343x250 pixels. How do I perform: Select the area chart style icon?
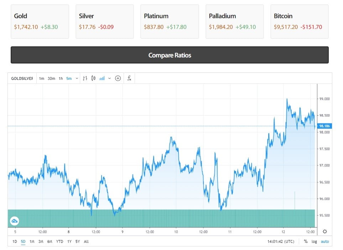102,78
